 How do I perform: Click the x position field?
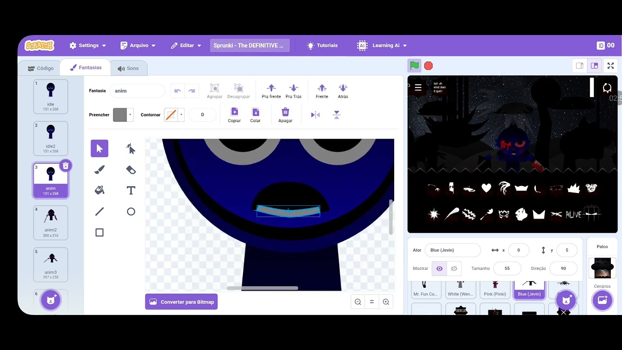(x=518, y=250)
